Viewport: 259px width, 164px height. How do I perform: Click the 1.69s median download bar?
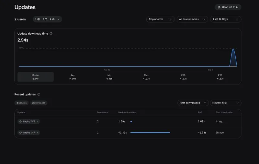click(x=131, y=122)
